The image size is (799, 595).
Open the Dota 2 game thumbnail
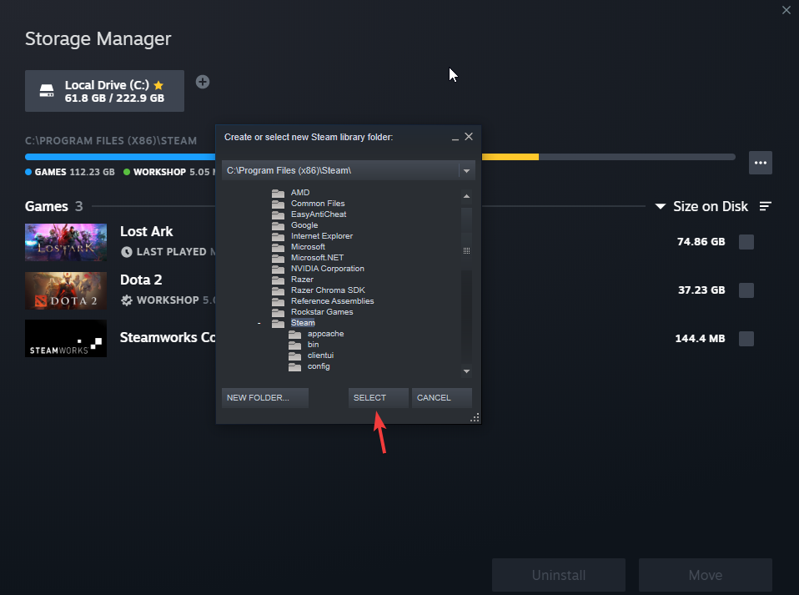tap(66, 290)
